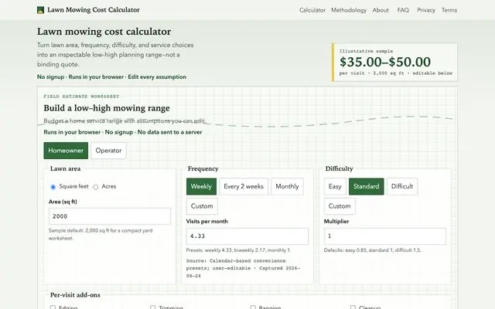This screenshot has height=309, width=495.
Task: Click 'Build a low–high mowing range' heading
Action: (x=107, y=108)
